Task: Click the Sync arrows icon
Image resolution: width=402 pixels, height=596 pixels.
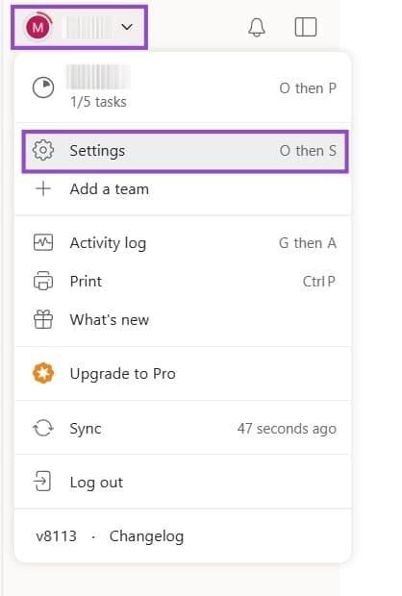Action: tap(43, 428)
